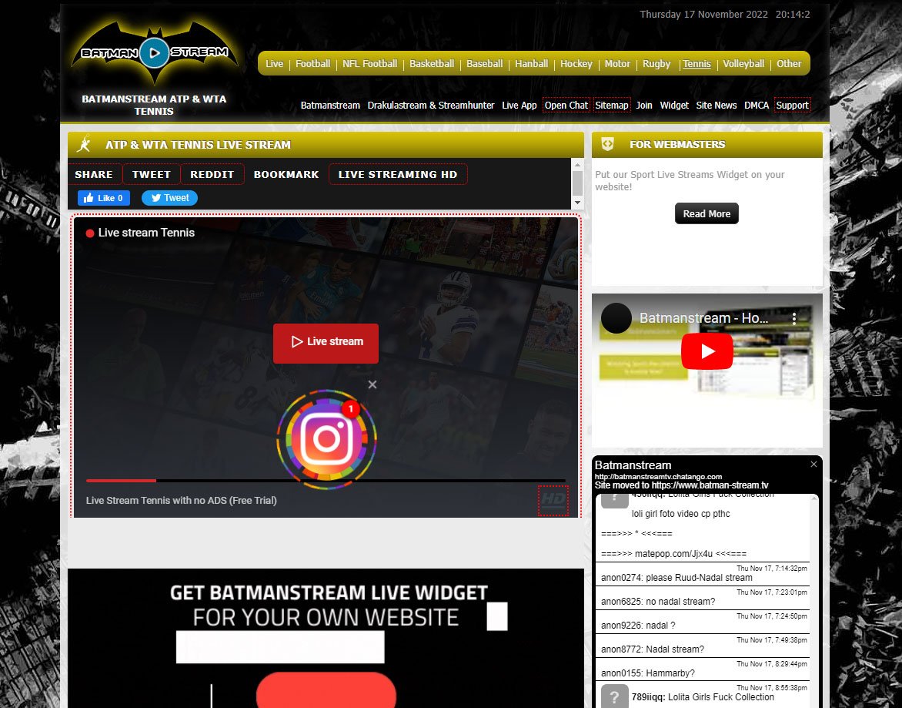Open the Site News link
Image resolution: width=902 pixels, height=708 pixels.
tap(717, 106)
